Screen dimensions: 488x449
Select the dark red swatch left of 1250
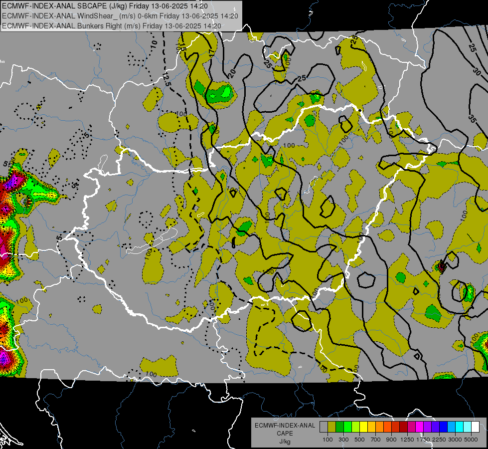404,427
